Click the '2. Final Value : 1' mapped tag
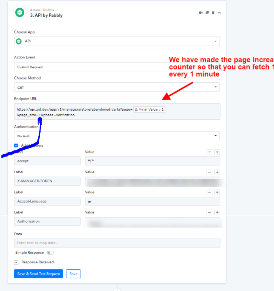Screen dimensions: 274x291 click(x=149, y=109)
